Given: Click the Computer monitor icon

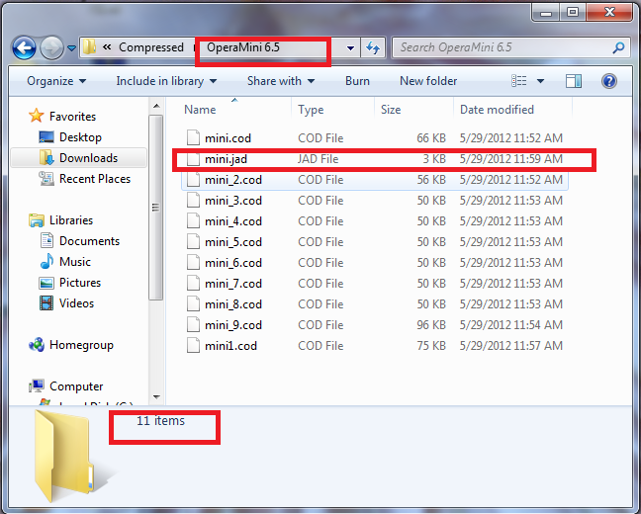Looking at the screenshot, I should [x=37, y=385].
